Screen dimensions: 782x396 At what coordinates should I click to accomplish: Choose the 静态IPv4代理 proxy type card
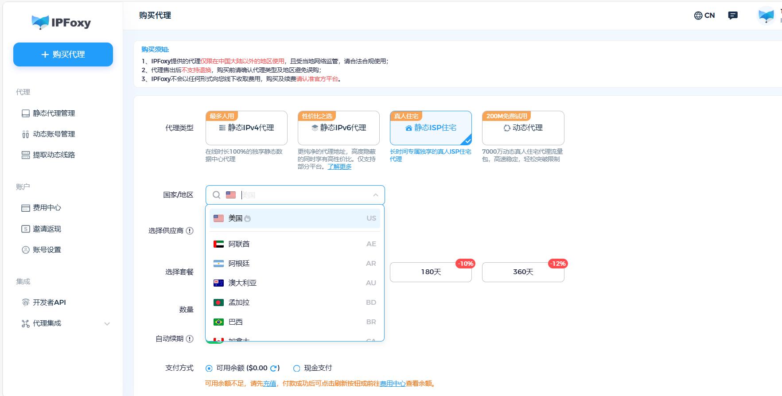click(x=246, y=128)
